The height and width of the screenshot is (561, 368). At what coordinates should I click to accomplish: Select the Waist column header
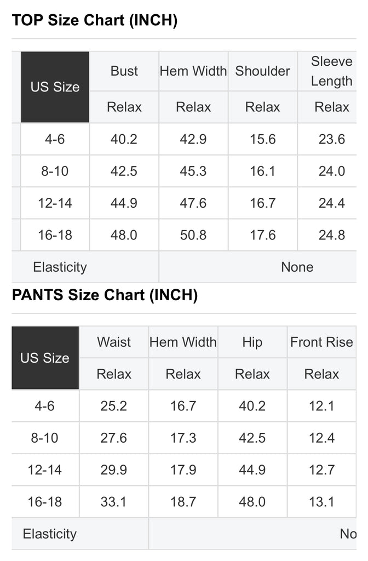tap(114, 342)
